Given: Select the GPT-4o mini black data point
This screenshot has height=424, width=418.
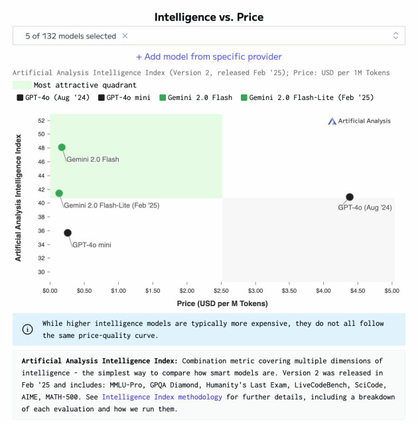Looking at the screenshot, I should coord(68,233).
